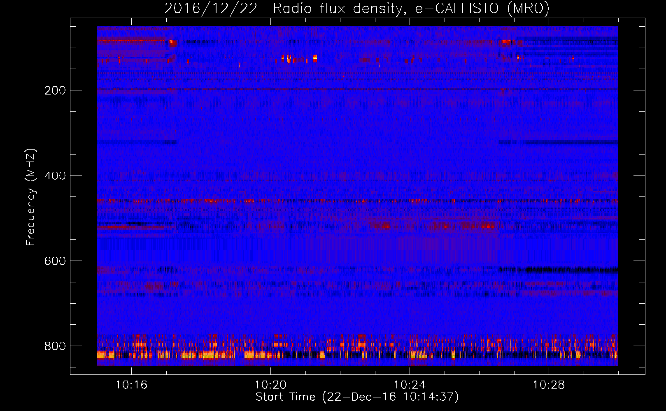The image size is (666, 411).
Task: Click the 'Frequency (MHZ)' axis label
Action: (31, 197)
